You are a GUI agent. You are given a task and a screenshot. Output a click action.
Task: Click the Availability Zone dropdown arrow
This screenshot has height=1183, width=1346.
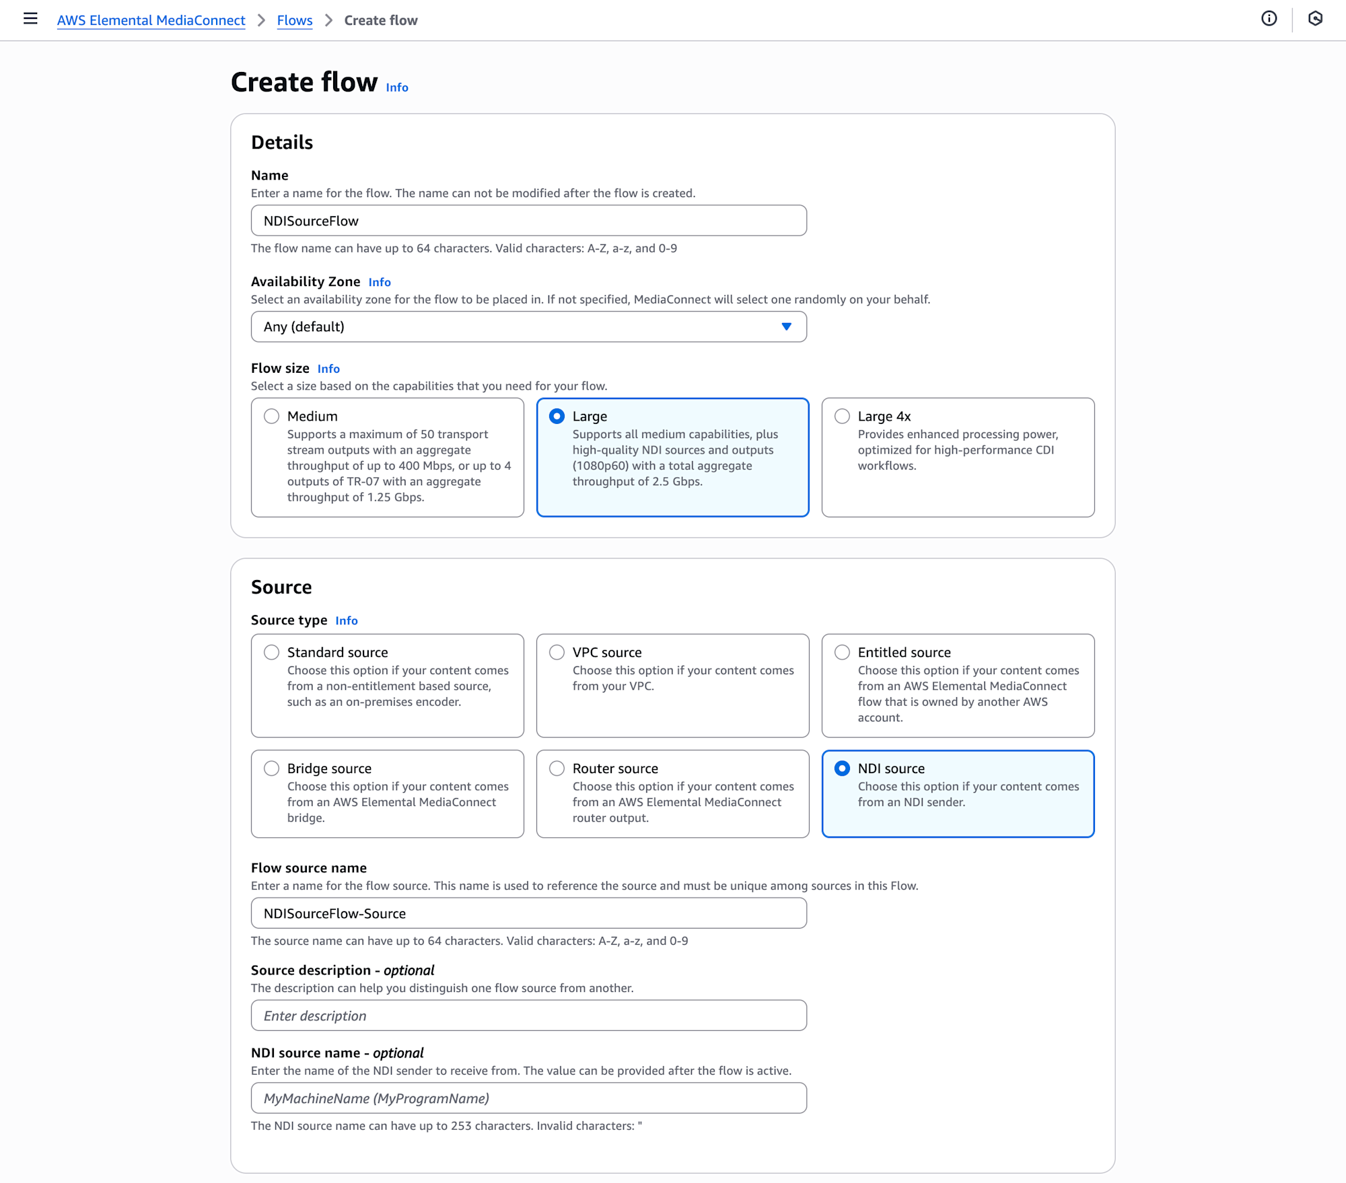click(786, 327)
